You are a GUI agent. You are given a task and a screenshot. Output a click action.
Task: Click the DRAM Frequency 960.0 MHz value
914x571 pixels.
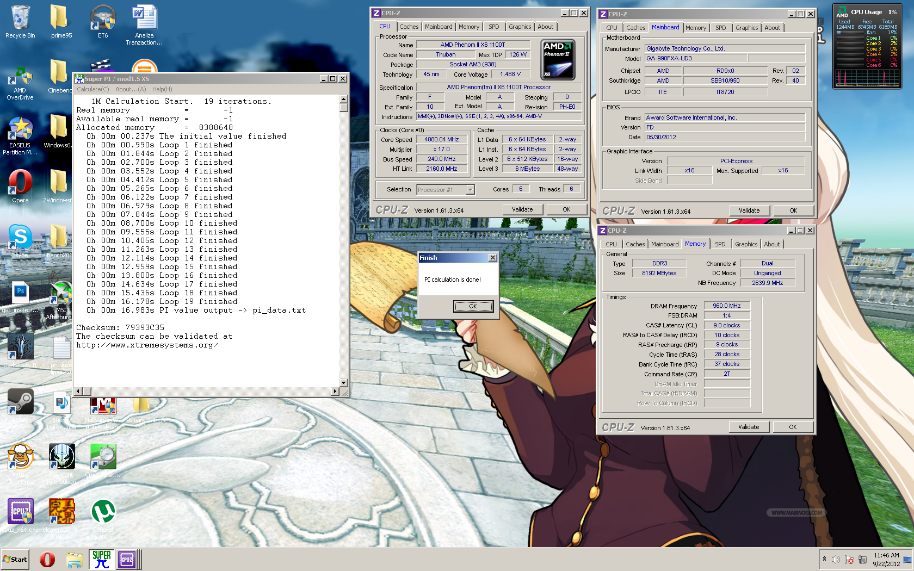[x=727, y=306]
